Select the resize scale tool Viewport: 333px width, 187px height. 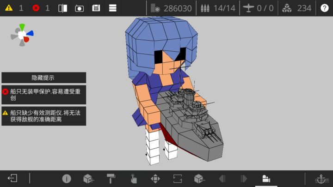[177, 179]
